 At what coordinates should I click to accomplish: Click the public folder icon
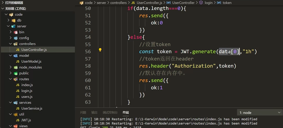coord(16,73)
